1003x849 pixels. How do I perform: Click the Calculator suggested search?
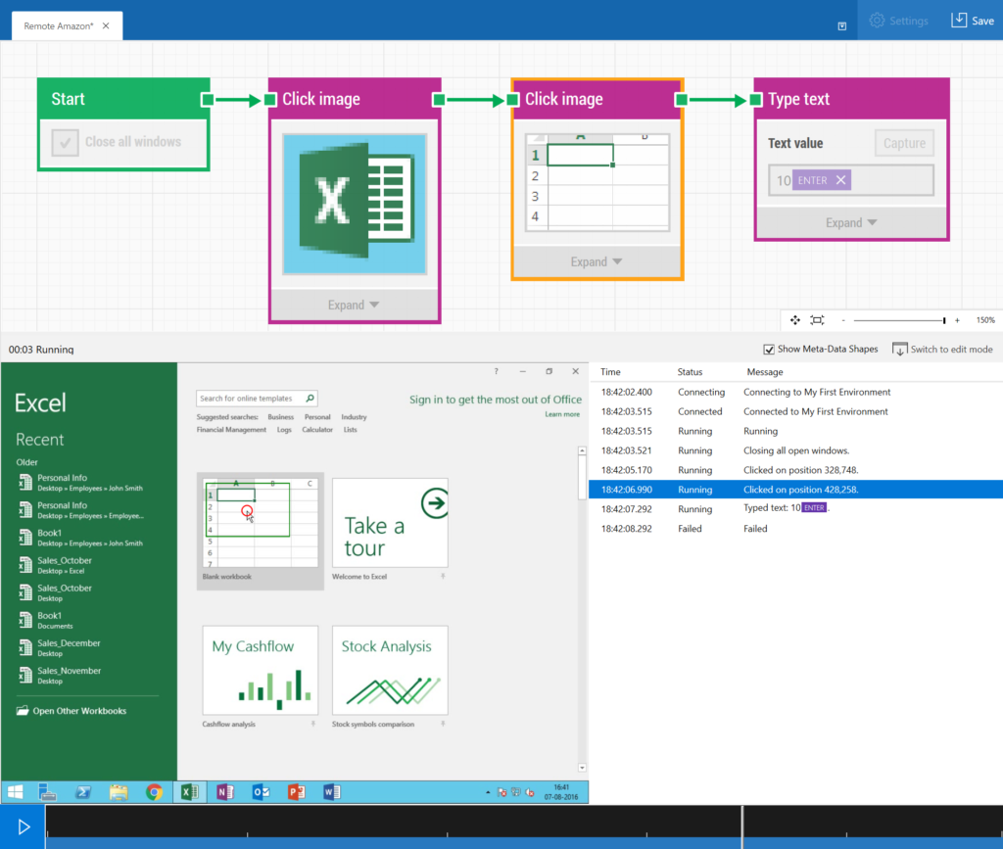tap(317, 430)
